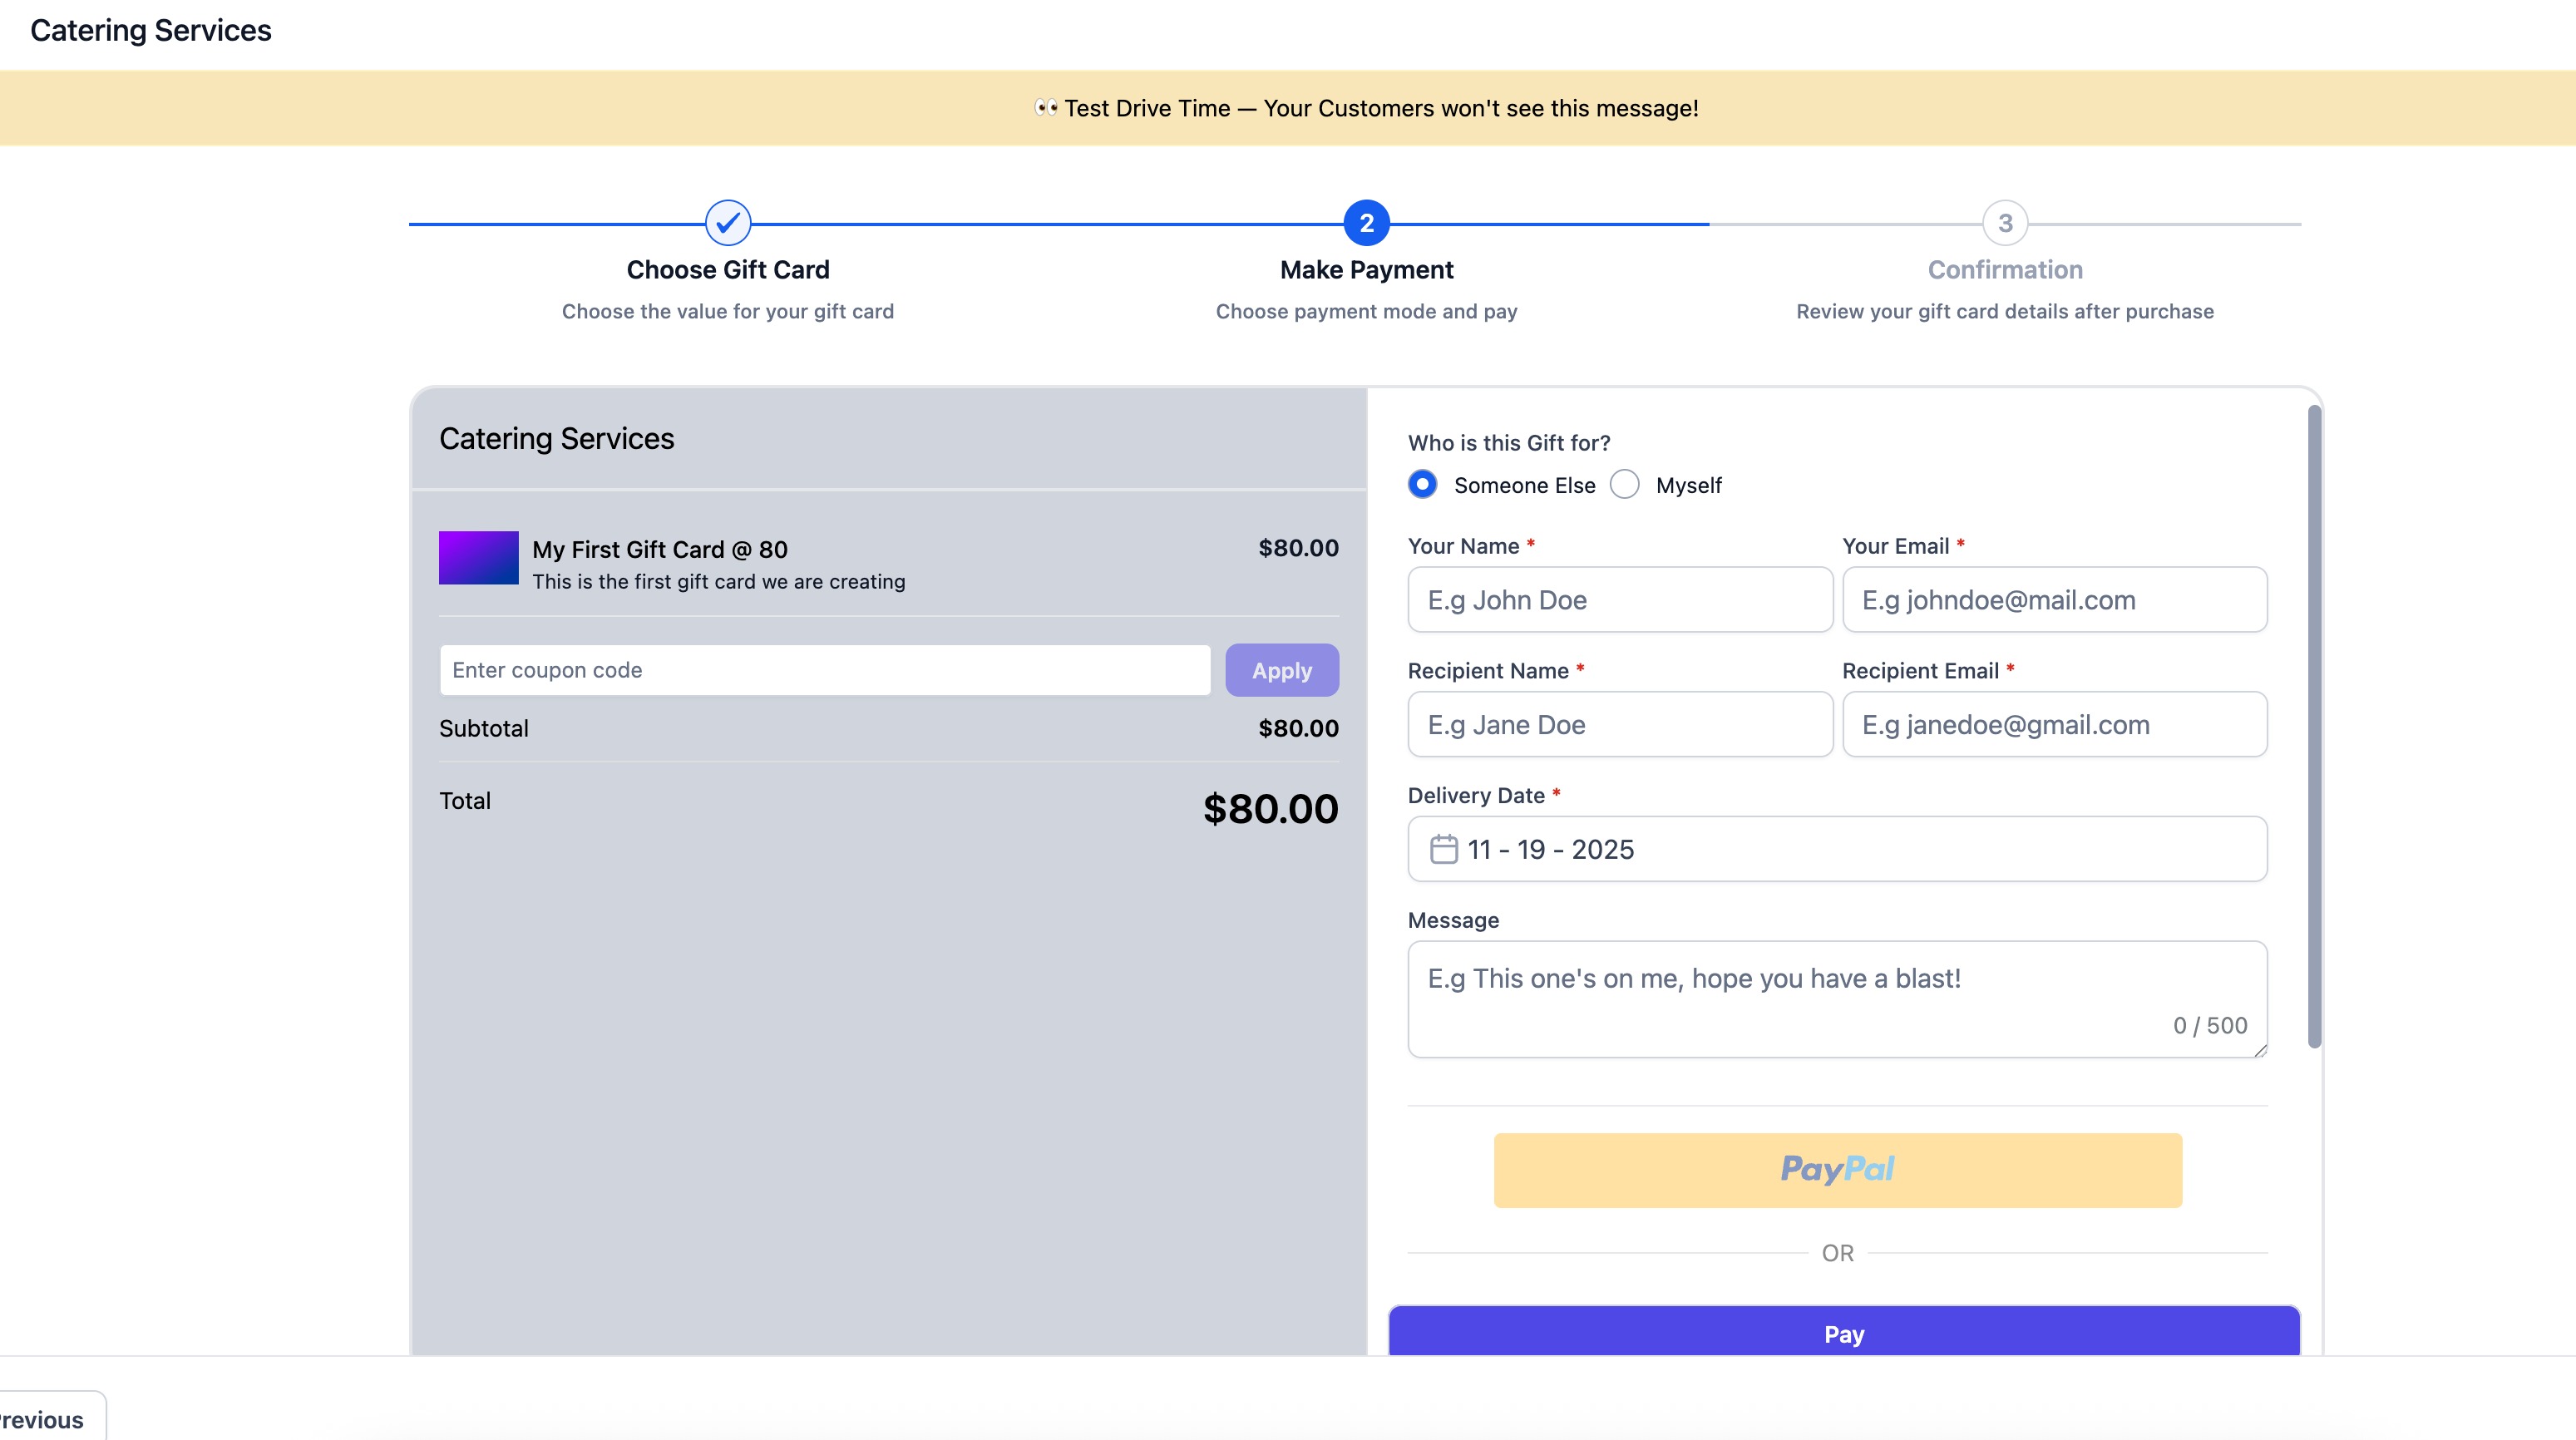
Task: Click into the Recipient Name field
Action: [1619, 725]
